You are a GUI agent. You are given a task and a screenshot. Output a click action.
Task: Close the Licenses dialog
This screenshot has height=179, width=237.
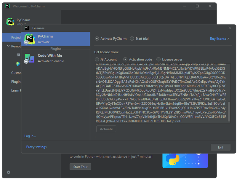click(229, 28)
